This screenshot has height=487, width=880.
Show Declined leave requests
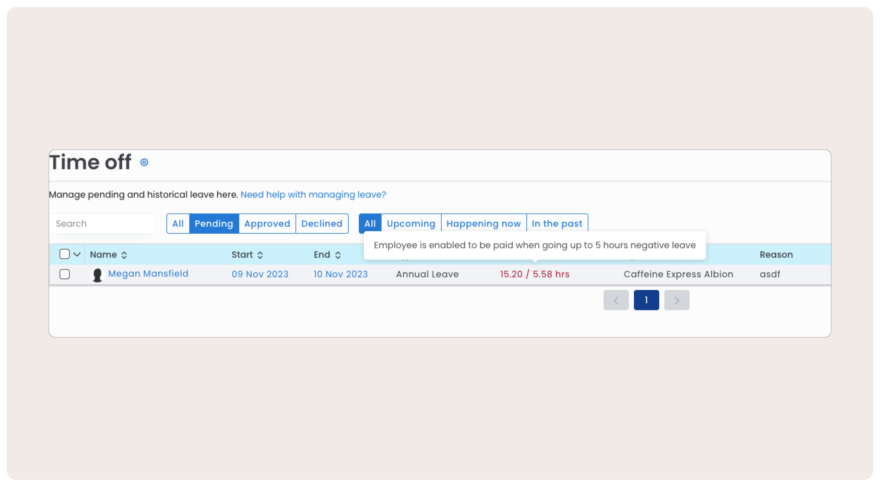point(321,224)
